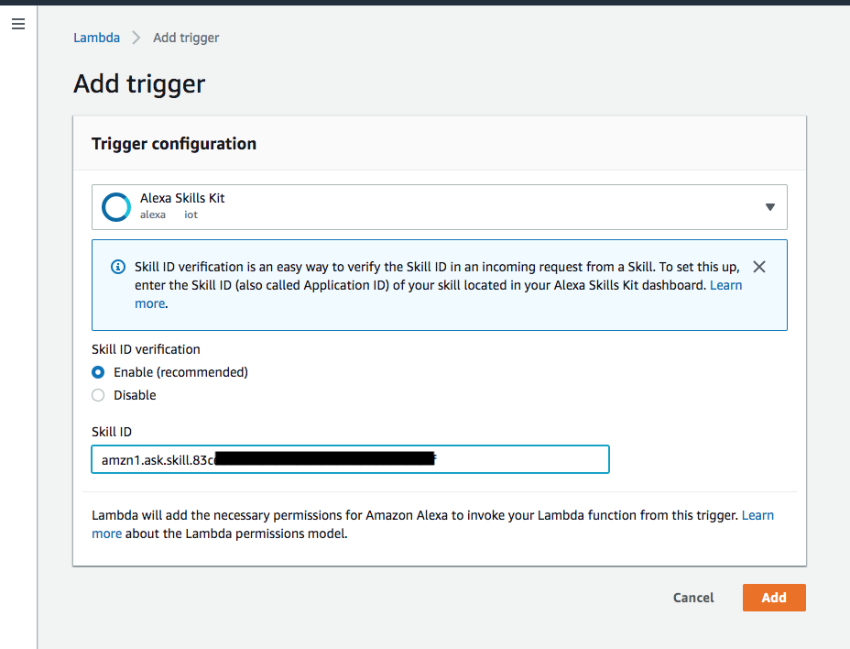Open the navigation sidebar menu
The width and height of the screenshot is (850, 649).
click(x=17, y=24)
